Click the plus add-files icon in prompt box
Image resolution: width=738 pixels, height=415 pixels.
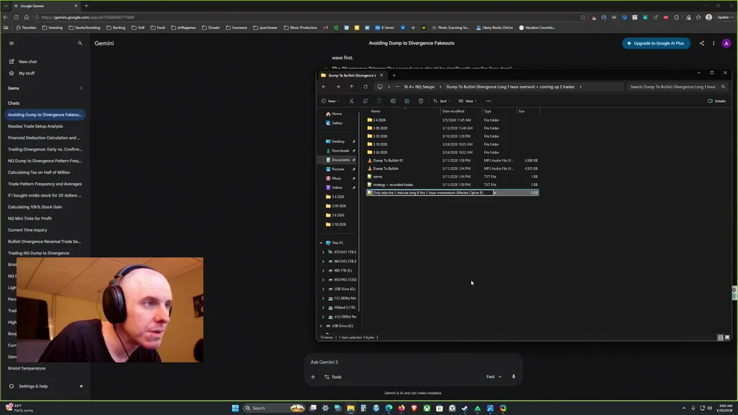click(313, 377)
